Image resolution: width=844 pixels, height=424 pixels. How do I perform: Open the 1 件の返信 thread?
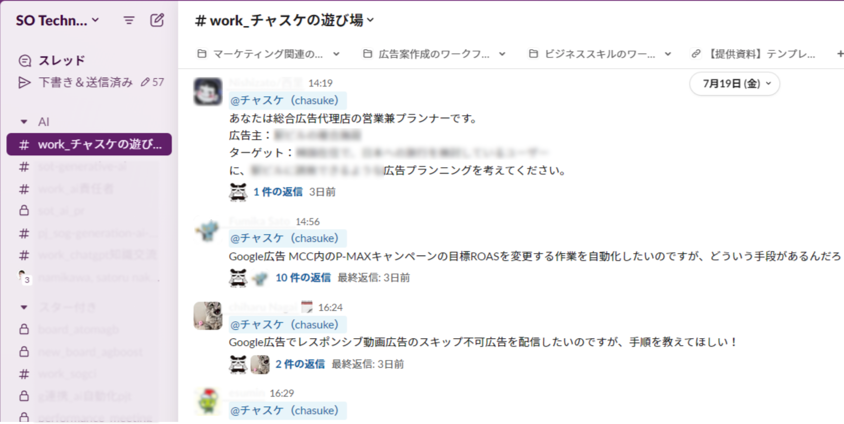click(278, 192)
